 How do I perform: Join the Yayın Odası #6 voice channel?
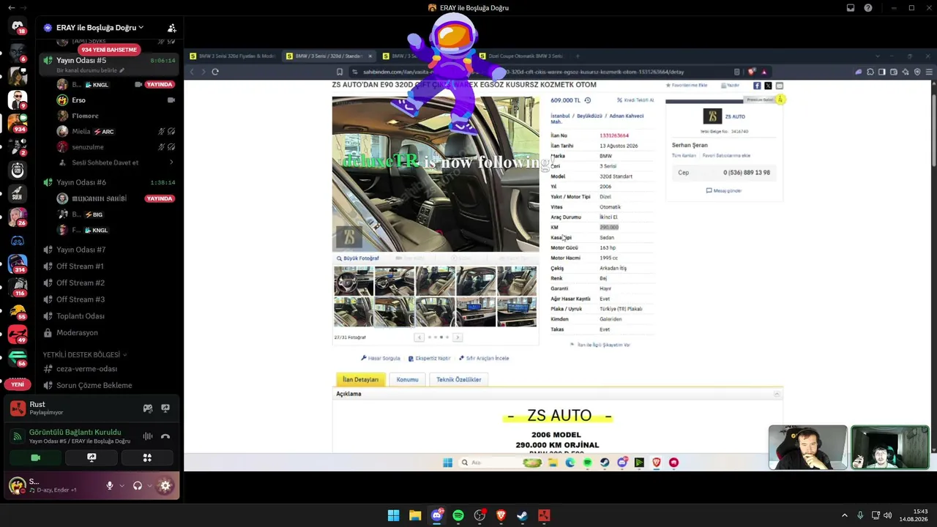[x=81, y=182]
